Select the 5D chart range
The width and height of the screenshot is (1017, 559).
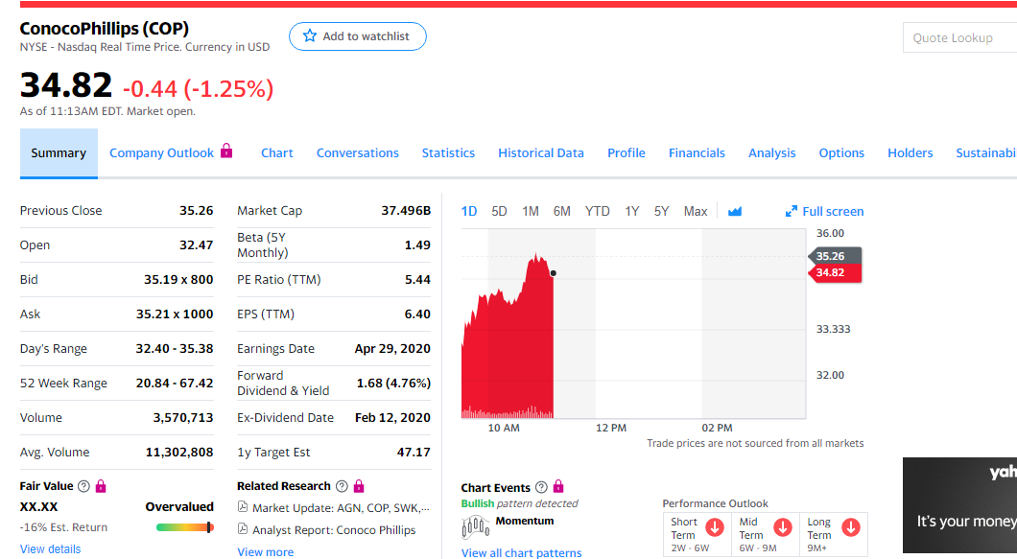[499, 211]
